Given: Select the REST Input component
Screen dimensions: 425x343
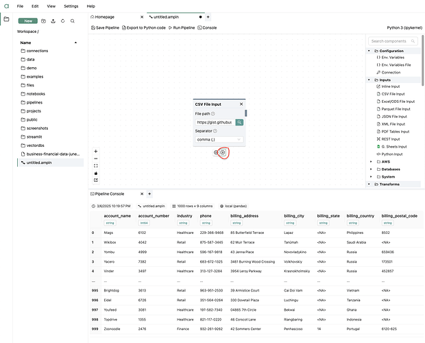Looking at the screenshot, I should pyautogui.click(x=388, y=139).
